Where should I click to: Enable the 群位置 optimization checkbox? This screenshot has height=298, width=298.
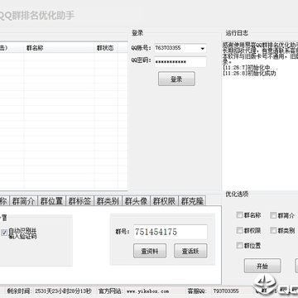tap(239, 245)
